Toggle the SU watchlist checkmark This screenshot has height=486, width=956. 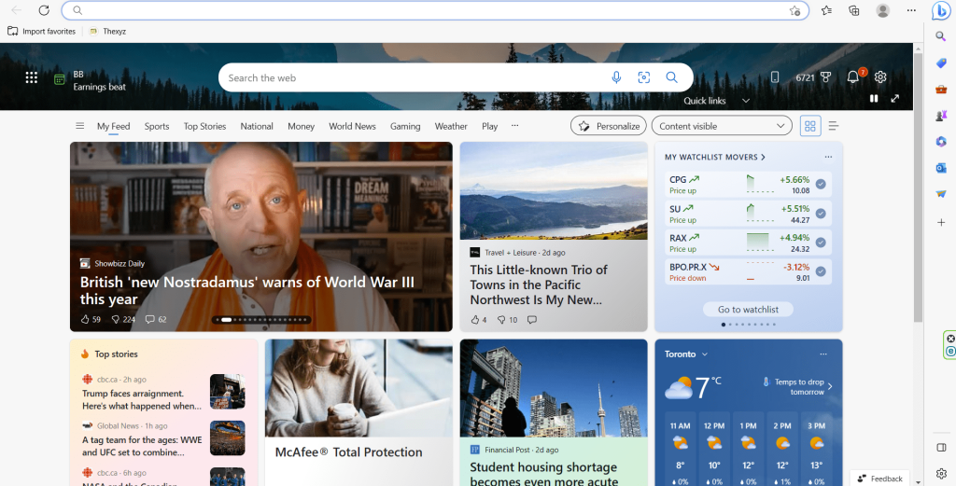click(x=821, y=214)
